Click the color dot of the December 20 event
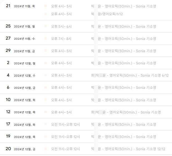 click(46, 149)
